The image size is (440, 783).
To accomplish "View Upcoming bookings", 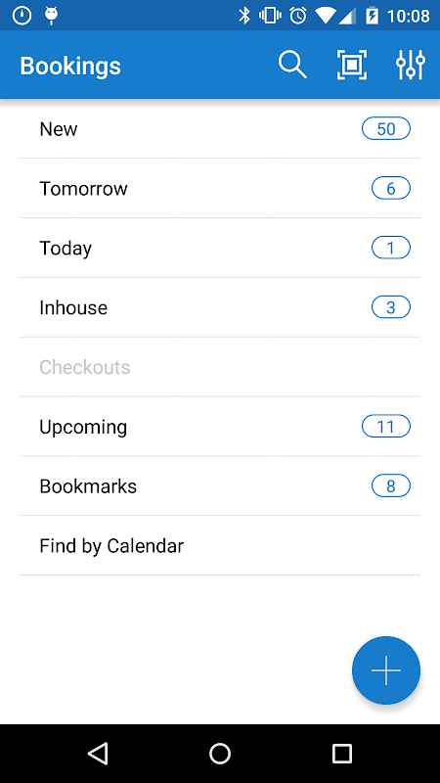I will (220, 427).
